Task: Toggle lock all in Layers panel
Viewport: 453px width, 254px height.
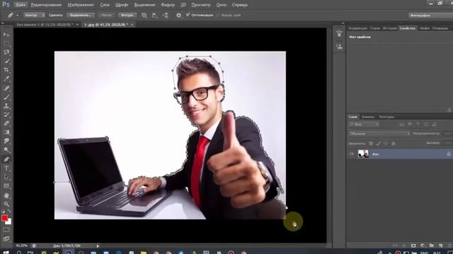Action: [x=394, y=143]
